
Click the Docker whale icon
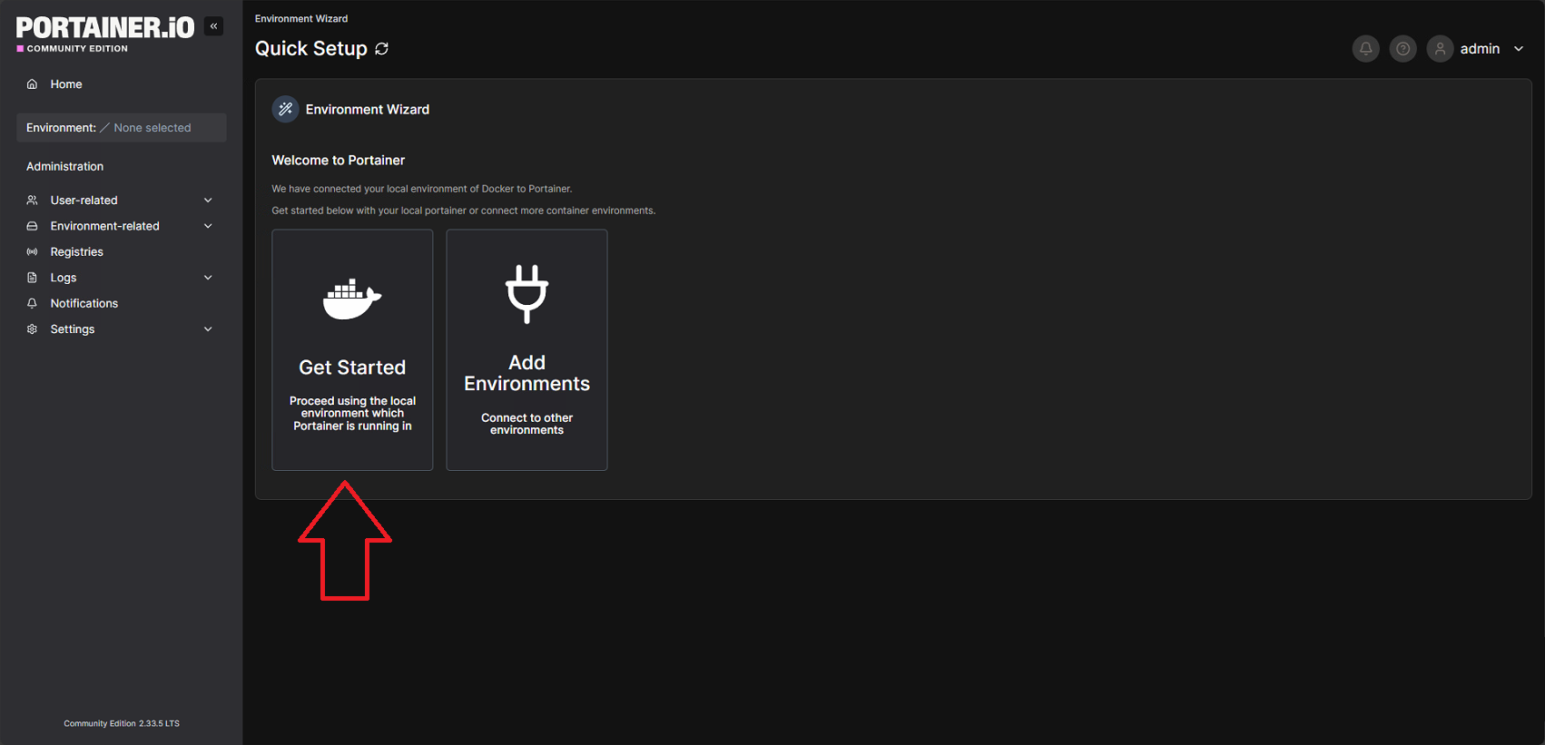click(352, 299)
